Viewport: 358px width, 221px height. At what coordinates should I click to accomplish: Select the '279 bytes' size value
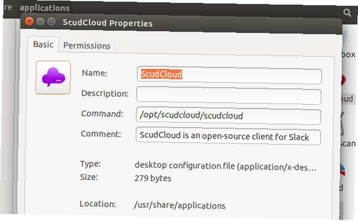tap(153, 178)
